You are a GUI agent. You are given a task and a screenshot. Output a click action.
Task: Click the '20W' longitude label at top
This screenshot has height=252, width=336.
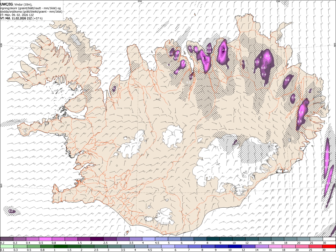[x=140, y=1]
